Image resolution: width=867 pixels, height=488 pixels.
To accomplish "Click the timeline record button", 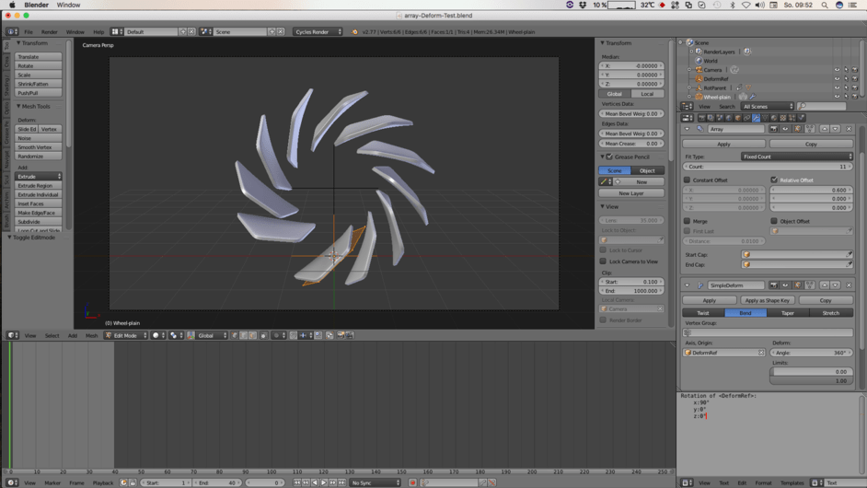I will click(412, 482).
